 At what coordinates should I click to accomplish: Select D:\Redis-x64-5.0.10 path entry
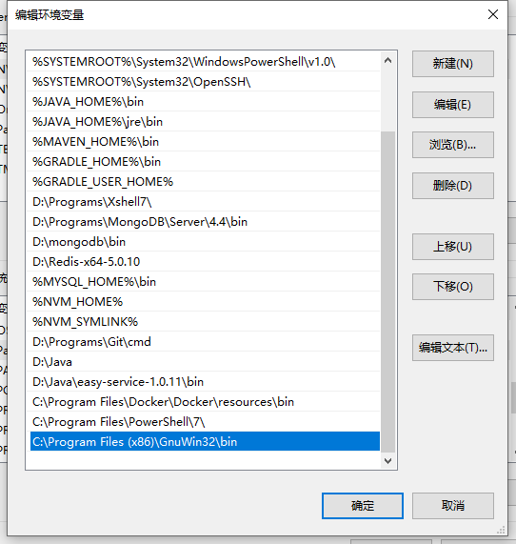204,262
